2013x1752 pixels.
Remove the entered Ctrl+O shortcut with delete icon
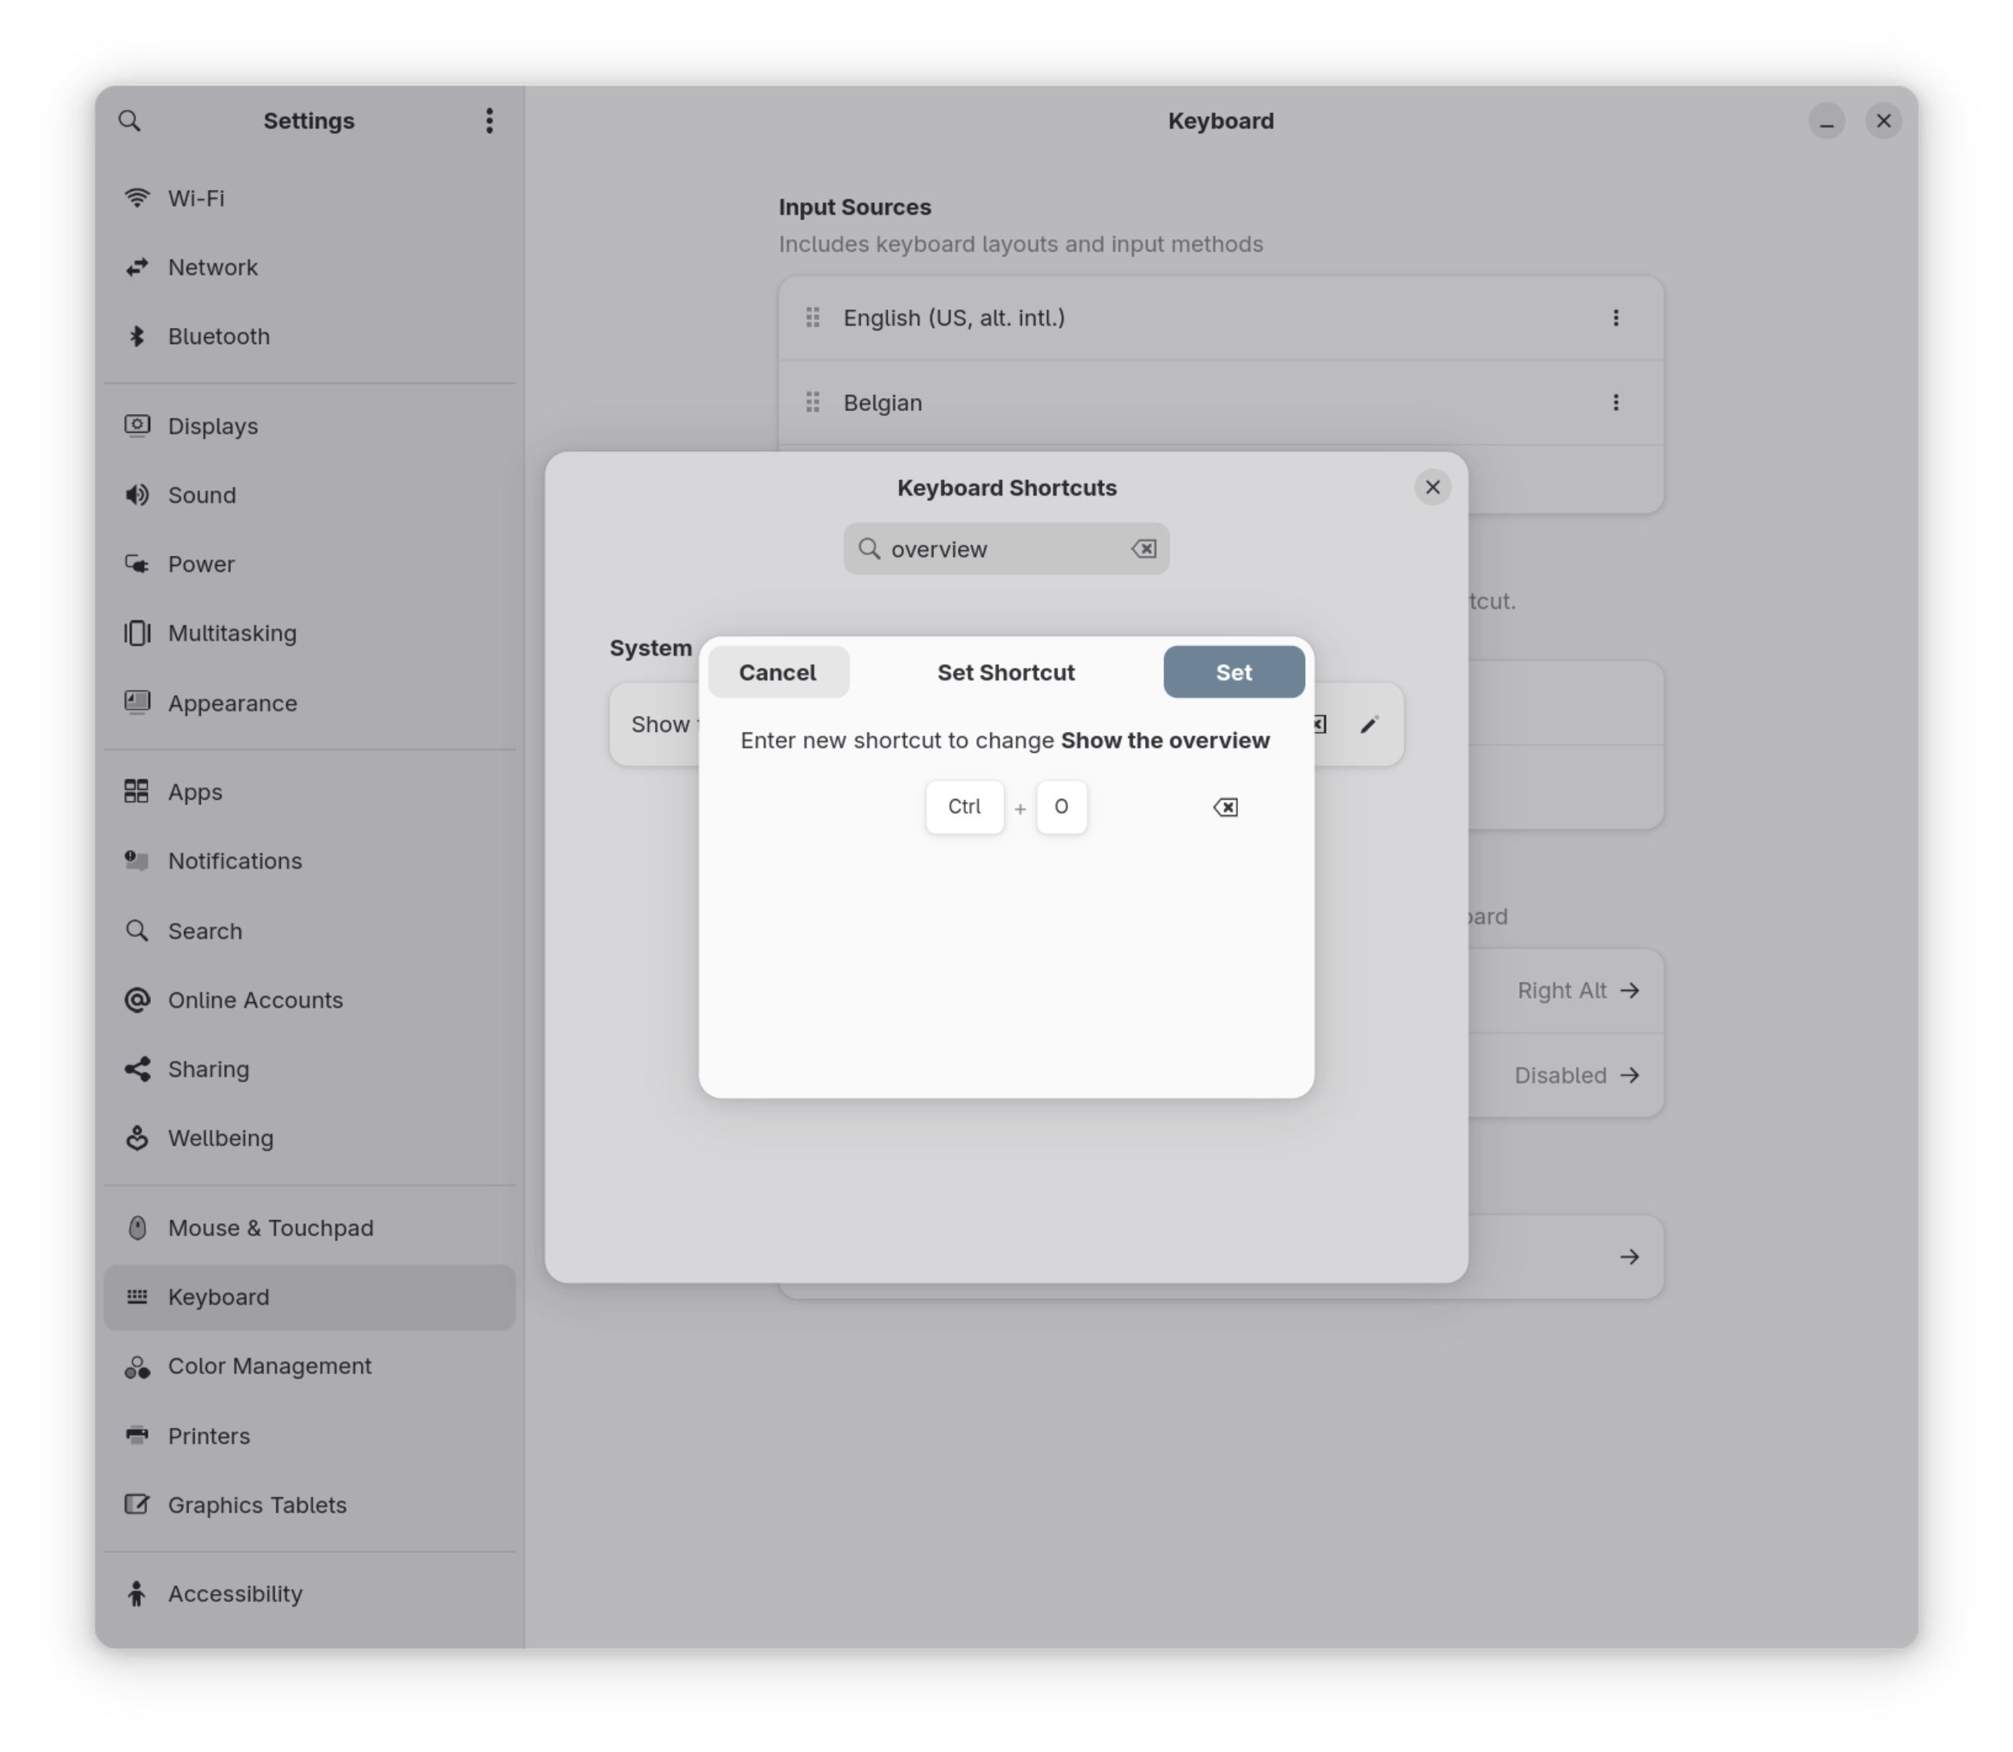point(1225,807)
